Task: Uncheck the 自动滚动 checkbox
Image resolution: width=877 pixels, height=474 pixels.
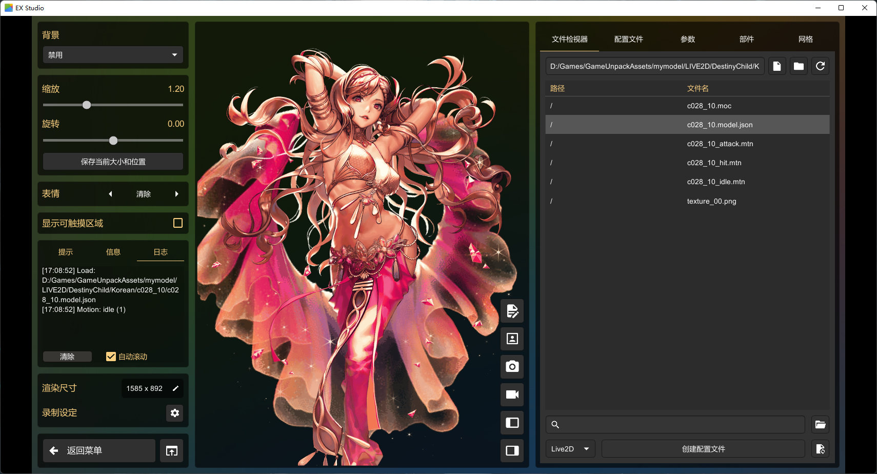Action: (111, 357)
